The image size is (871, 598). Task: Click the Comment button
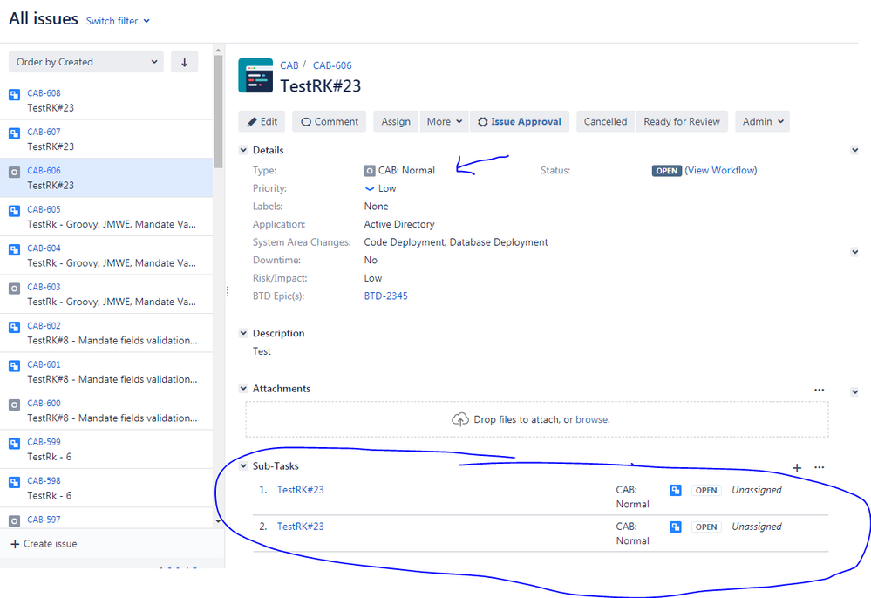coord(330,121)
